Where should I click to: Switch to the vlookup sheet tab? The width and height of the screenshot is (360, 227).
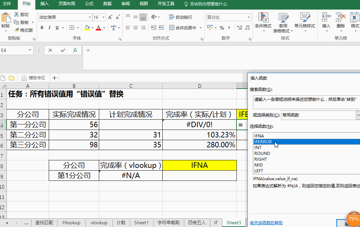(x=99, y=223)
